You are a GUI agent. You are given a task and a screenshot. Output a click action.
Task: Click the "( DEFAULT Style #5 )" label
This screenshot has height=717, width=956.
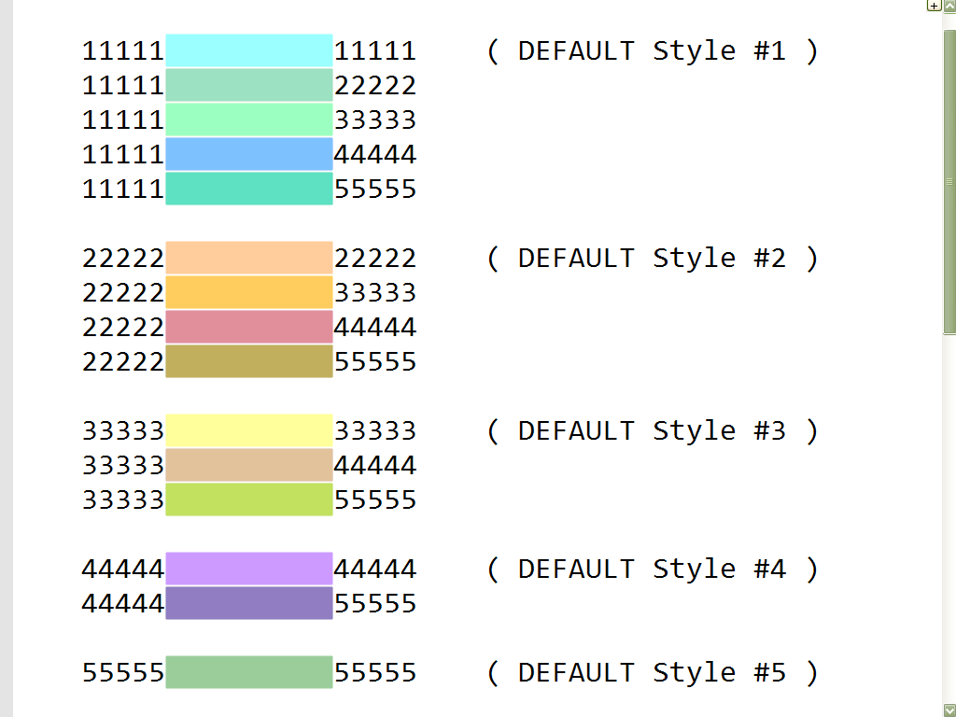pos(653,673)
